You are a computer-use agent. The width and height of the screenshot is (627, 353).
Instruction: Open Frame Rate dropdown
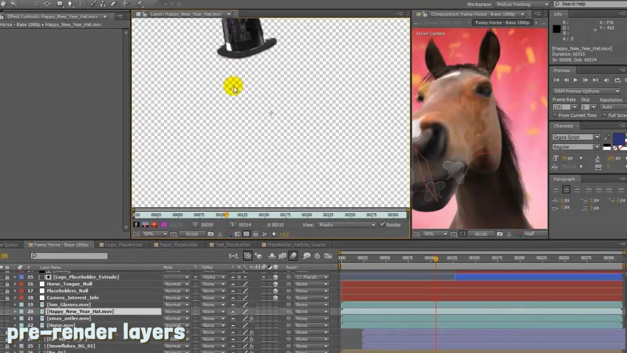tap(565, 107)
